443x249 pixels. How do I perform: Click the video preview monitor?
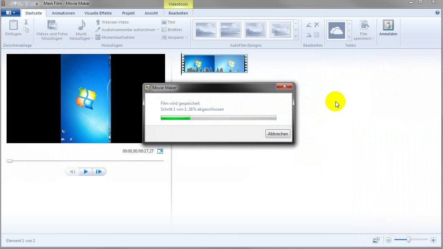(x=86, y=99)
